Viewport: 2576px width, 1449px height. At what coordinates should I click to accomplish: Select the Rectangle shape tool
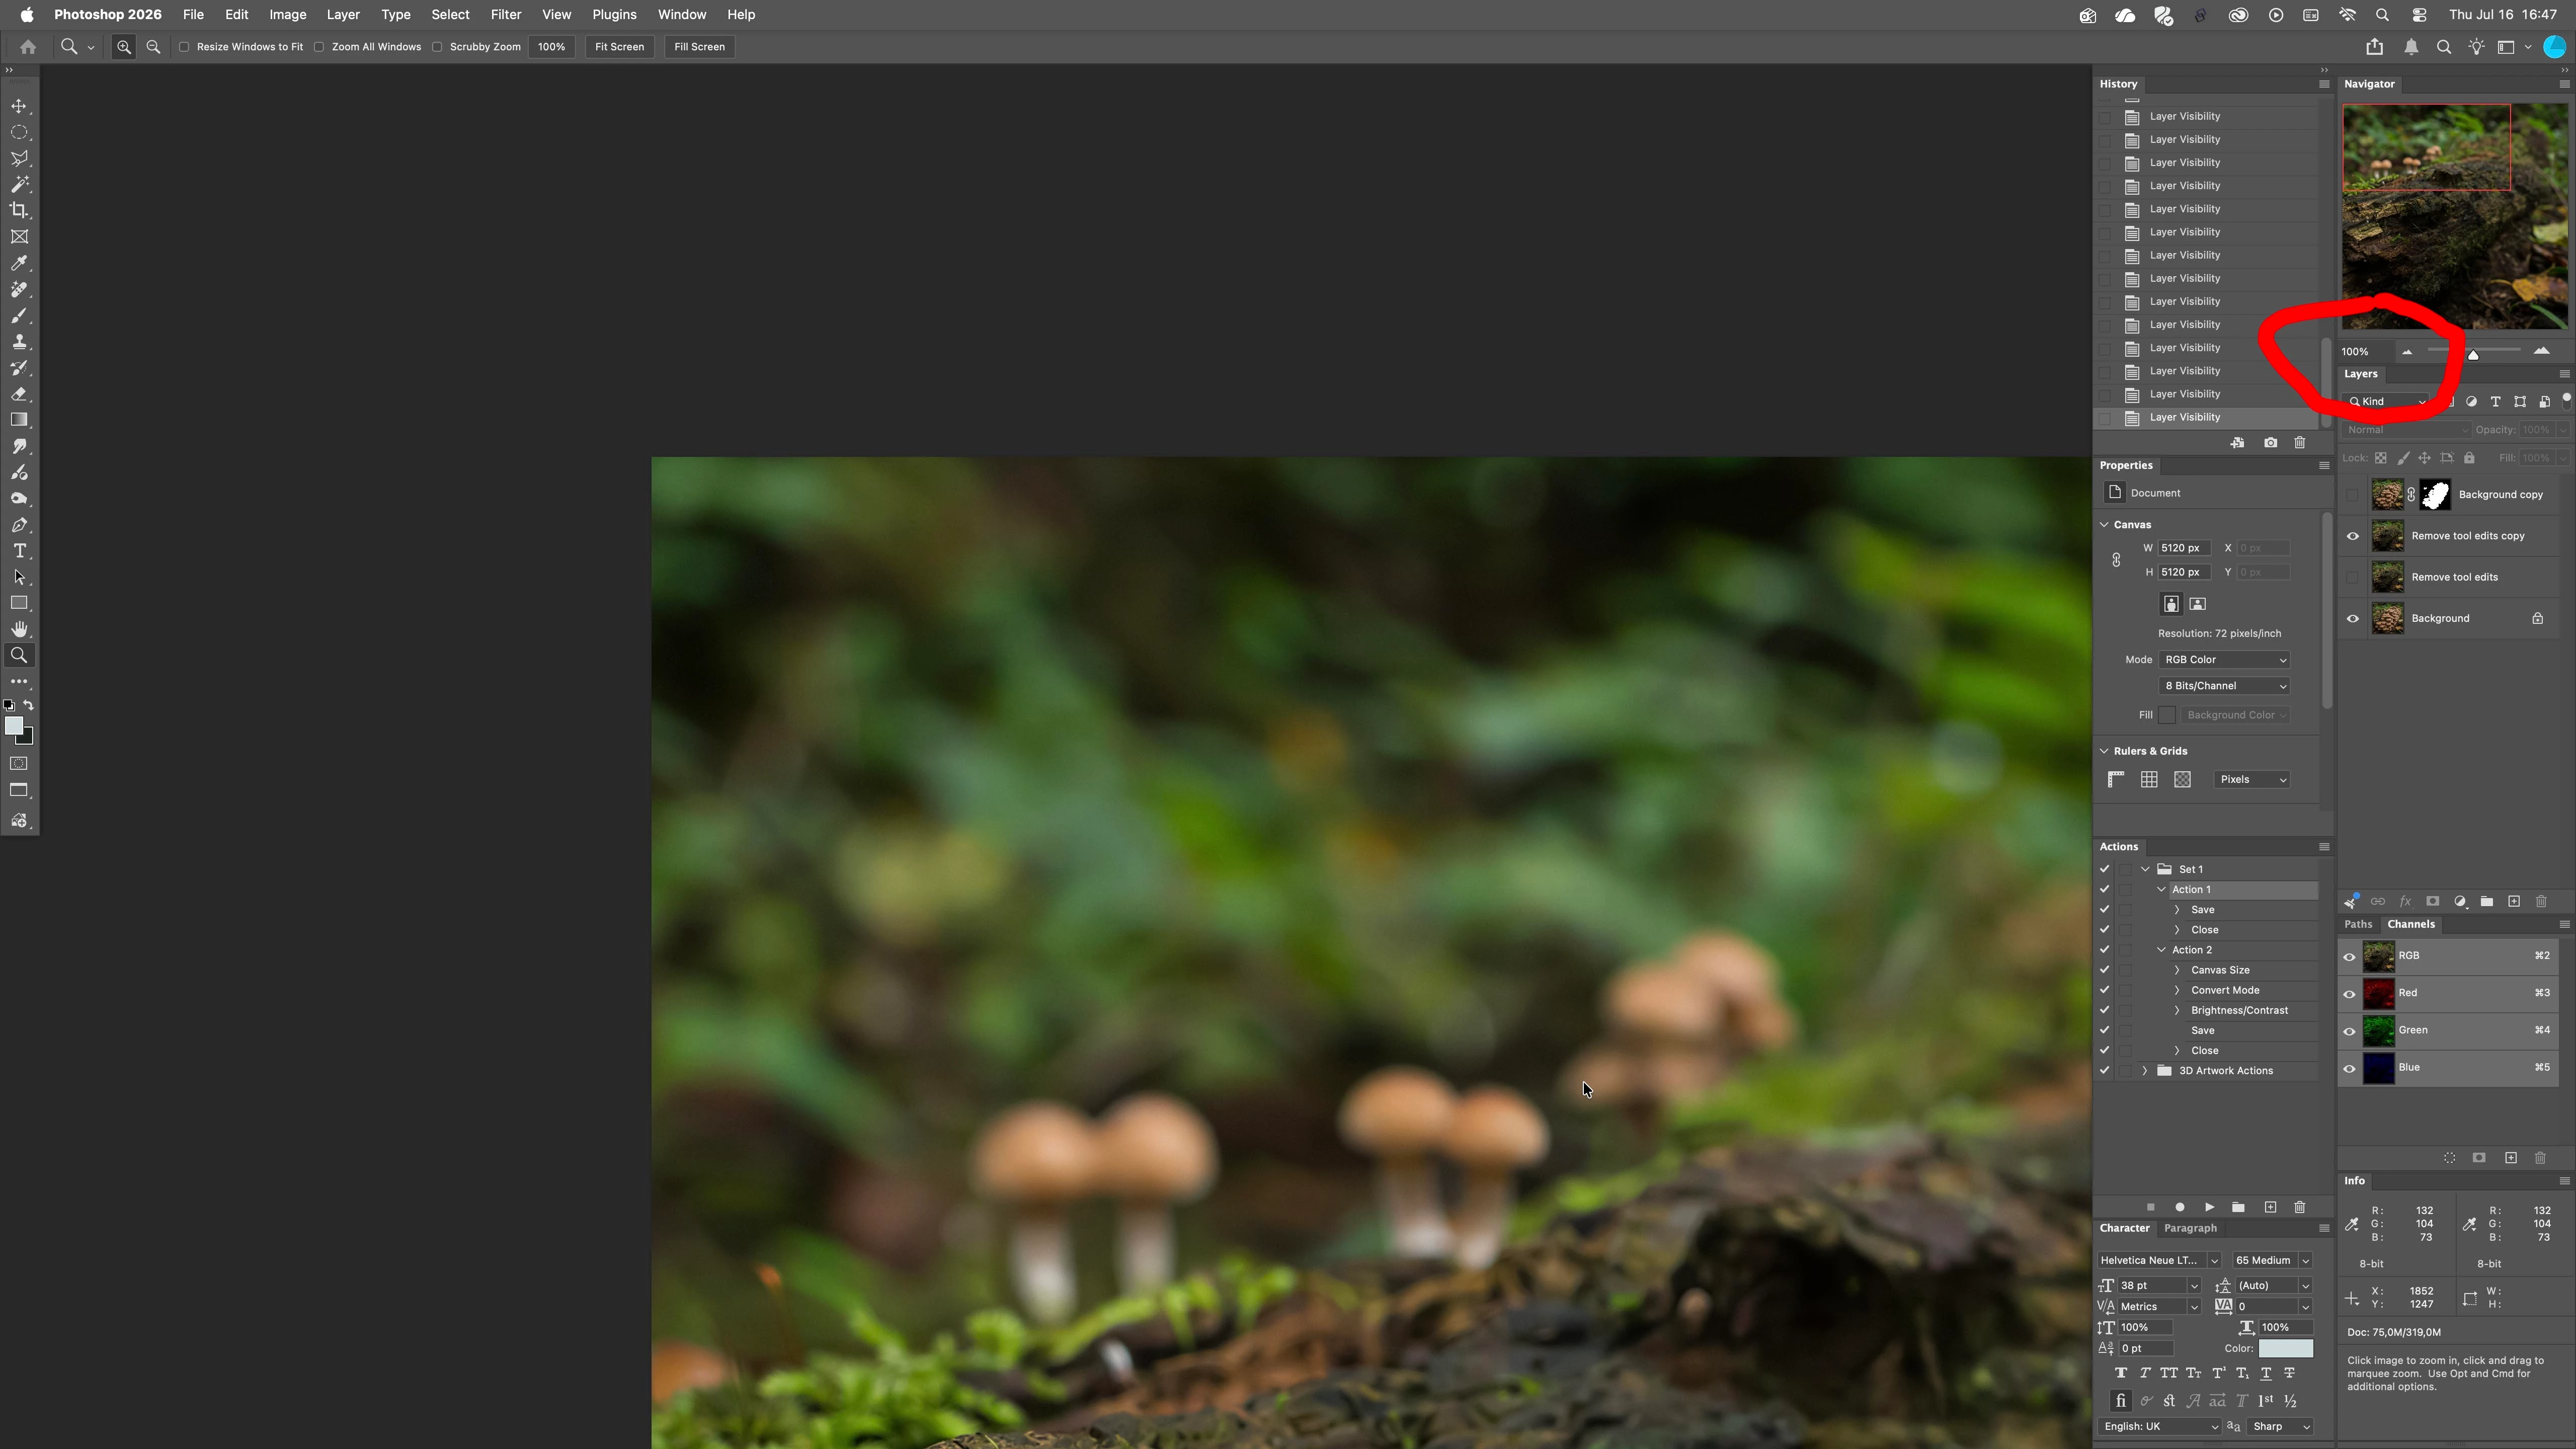click(19, 603)
